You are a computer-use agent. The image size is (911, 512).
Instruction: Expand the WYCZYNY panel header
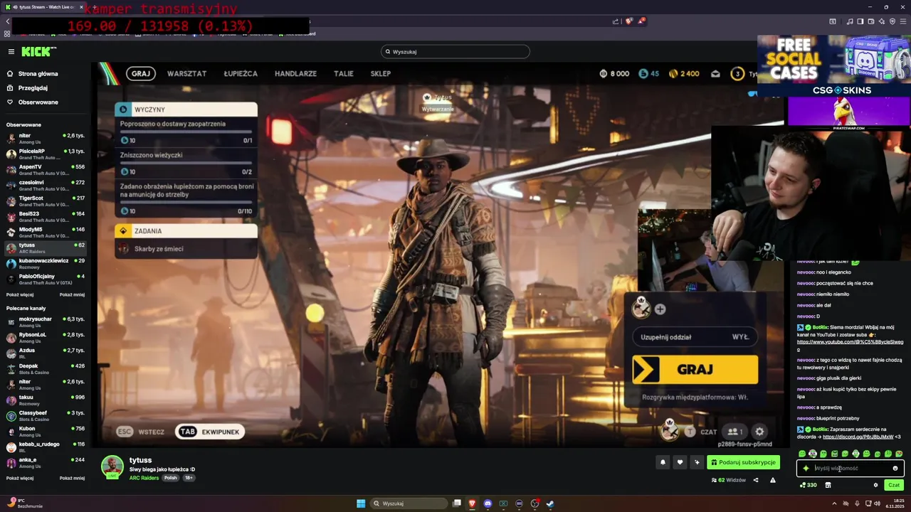point(186,110)
